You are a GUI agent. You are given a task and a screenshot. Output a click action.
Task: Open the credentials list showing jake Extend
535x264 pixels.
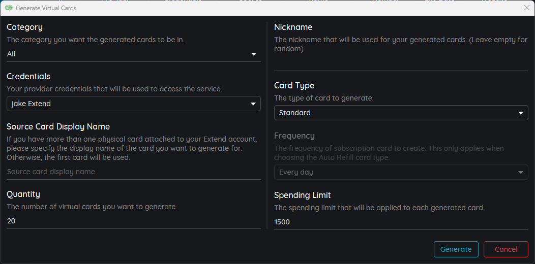133,104
